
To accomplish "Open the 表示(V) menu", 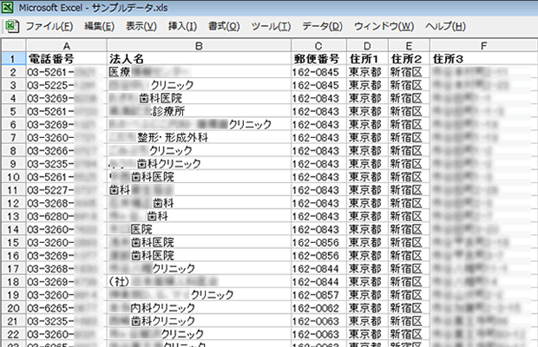I will [x=141, y=26].
